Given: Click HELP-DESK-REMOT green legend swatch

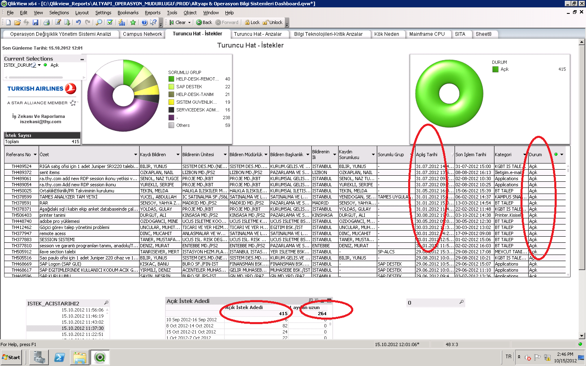Looking at the screenshot, I should tap(171, 79).
